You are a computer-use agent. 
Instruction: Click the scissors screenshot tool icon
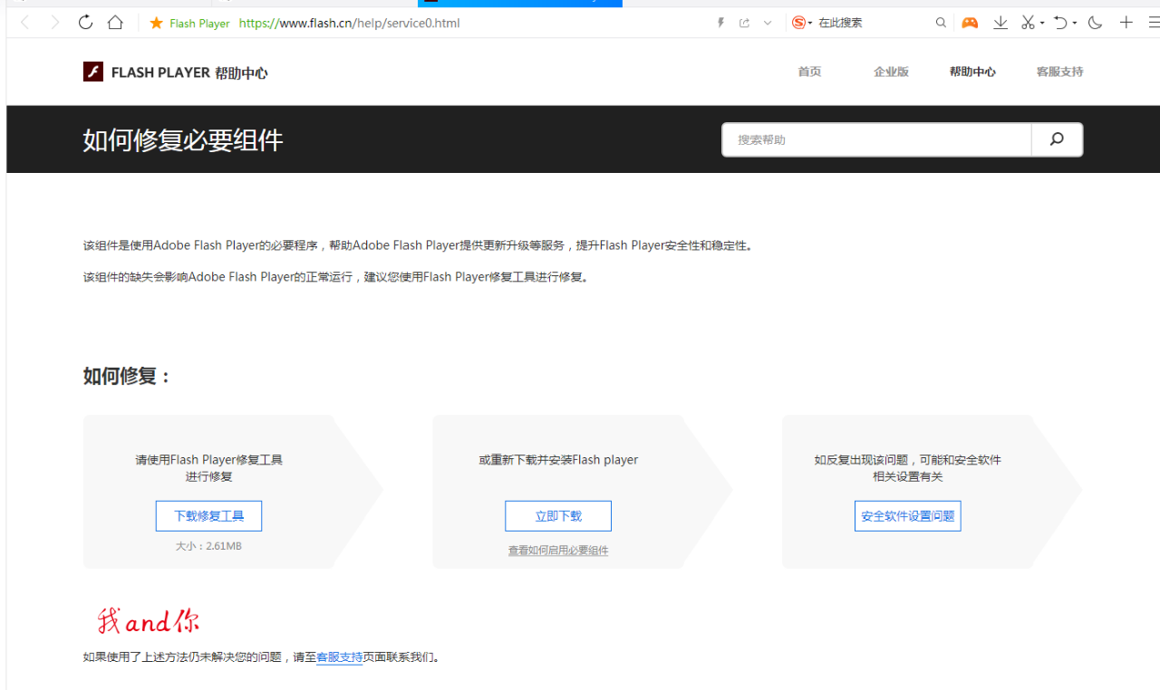coord(1028,23)
